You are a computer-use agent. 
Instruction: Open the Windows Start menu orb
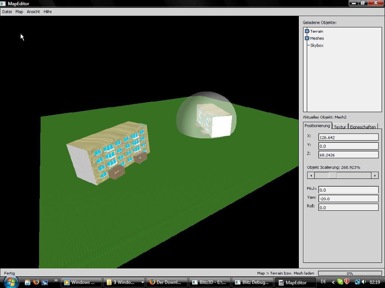pos(10,282)
